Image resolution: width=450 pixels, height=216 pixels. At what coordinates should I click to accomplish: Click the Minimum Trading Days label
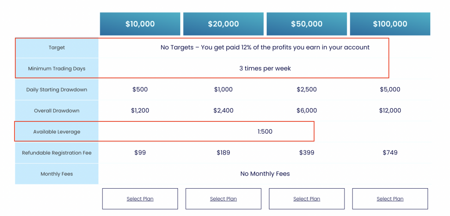[57, 69]
